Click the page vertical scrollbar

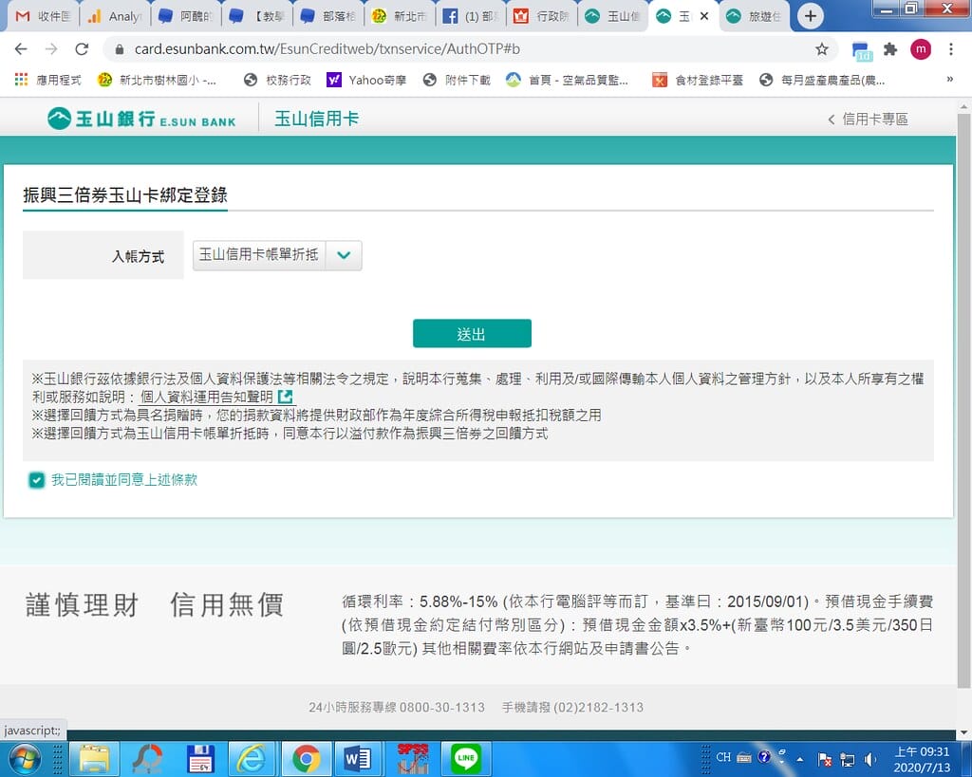[x=963, y=399]
